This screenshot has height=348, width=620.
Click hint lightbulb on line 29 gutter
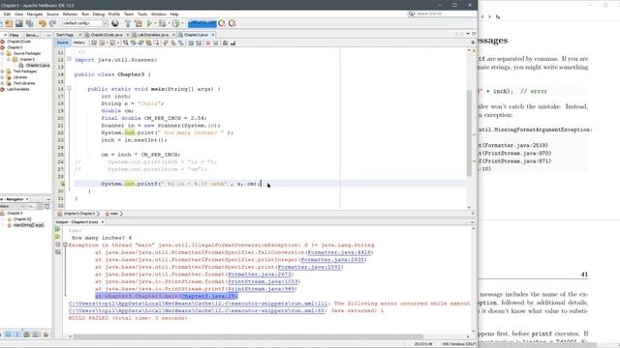[x=62, y=184]
